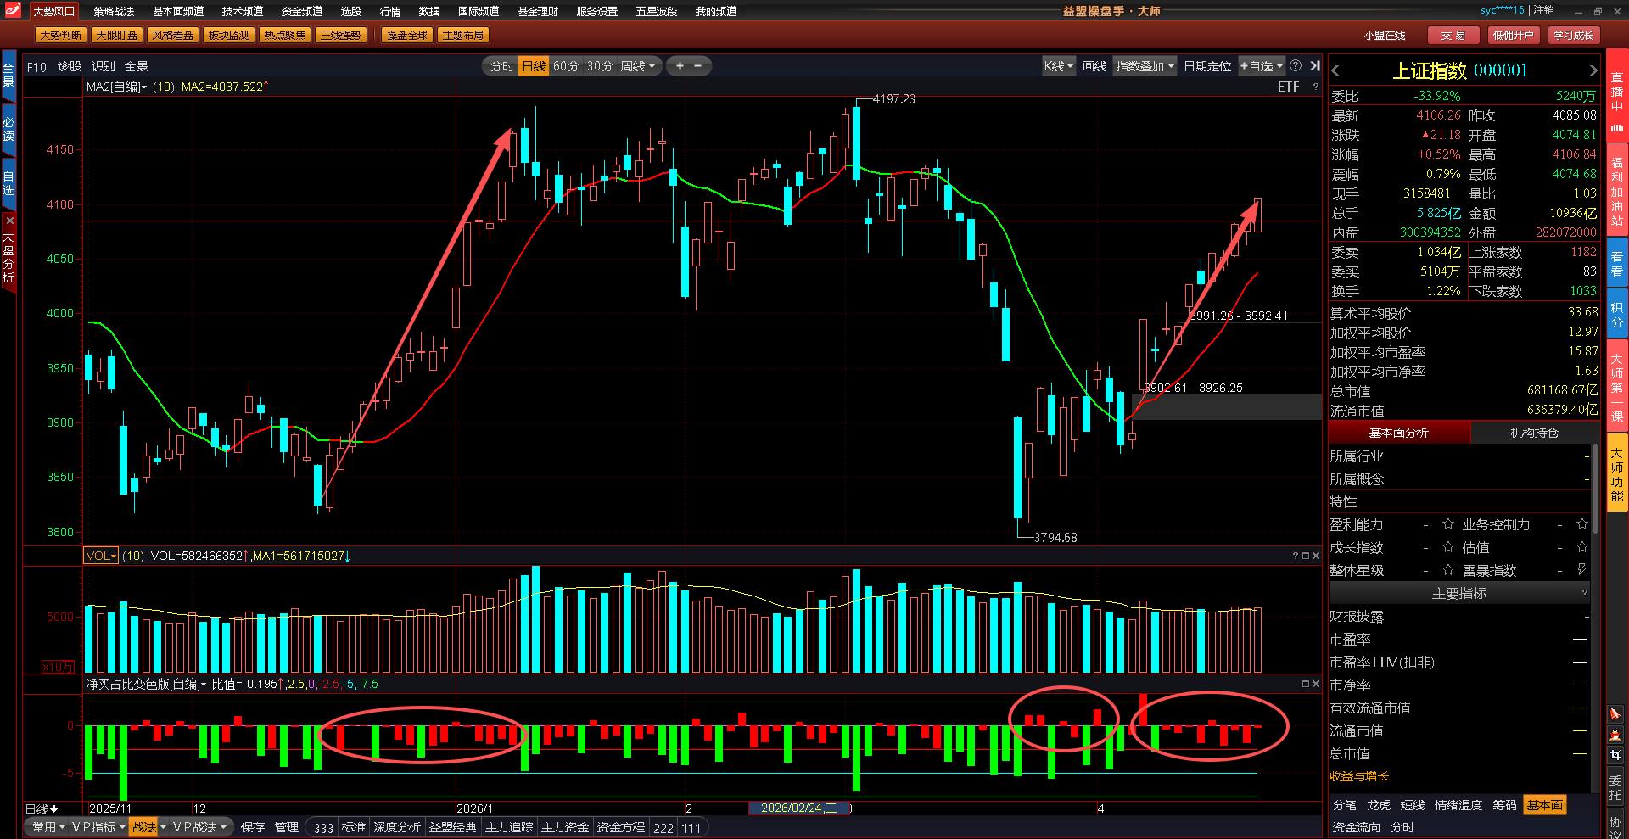Open the screenshot crop tool icon
1629x839 pixels.
[x=1615, y=754]
